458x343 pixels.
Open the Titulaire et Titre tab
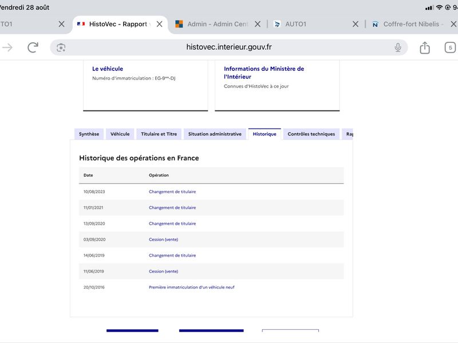(x=159, y=134)
